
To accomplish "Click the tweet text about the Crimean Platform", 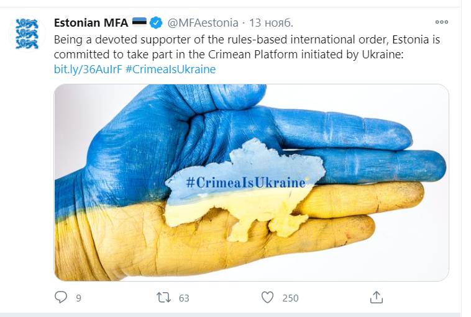I will 249,47.
